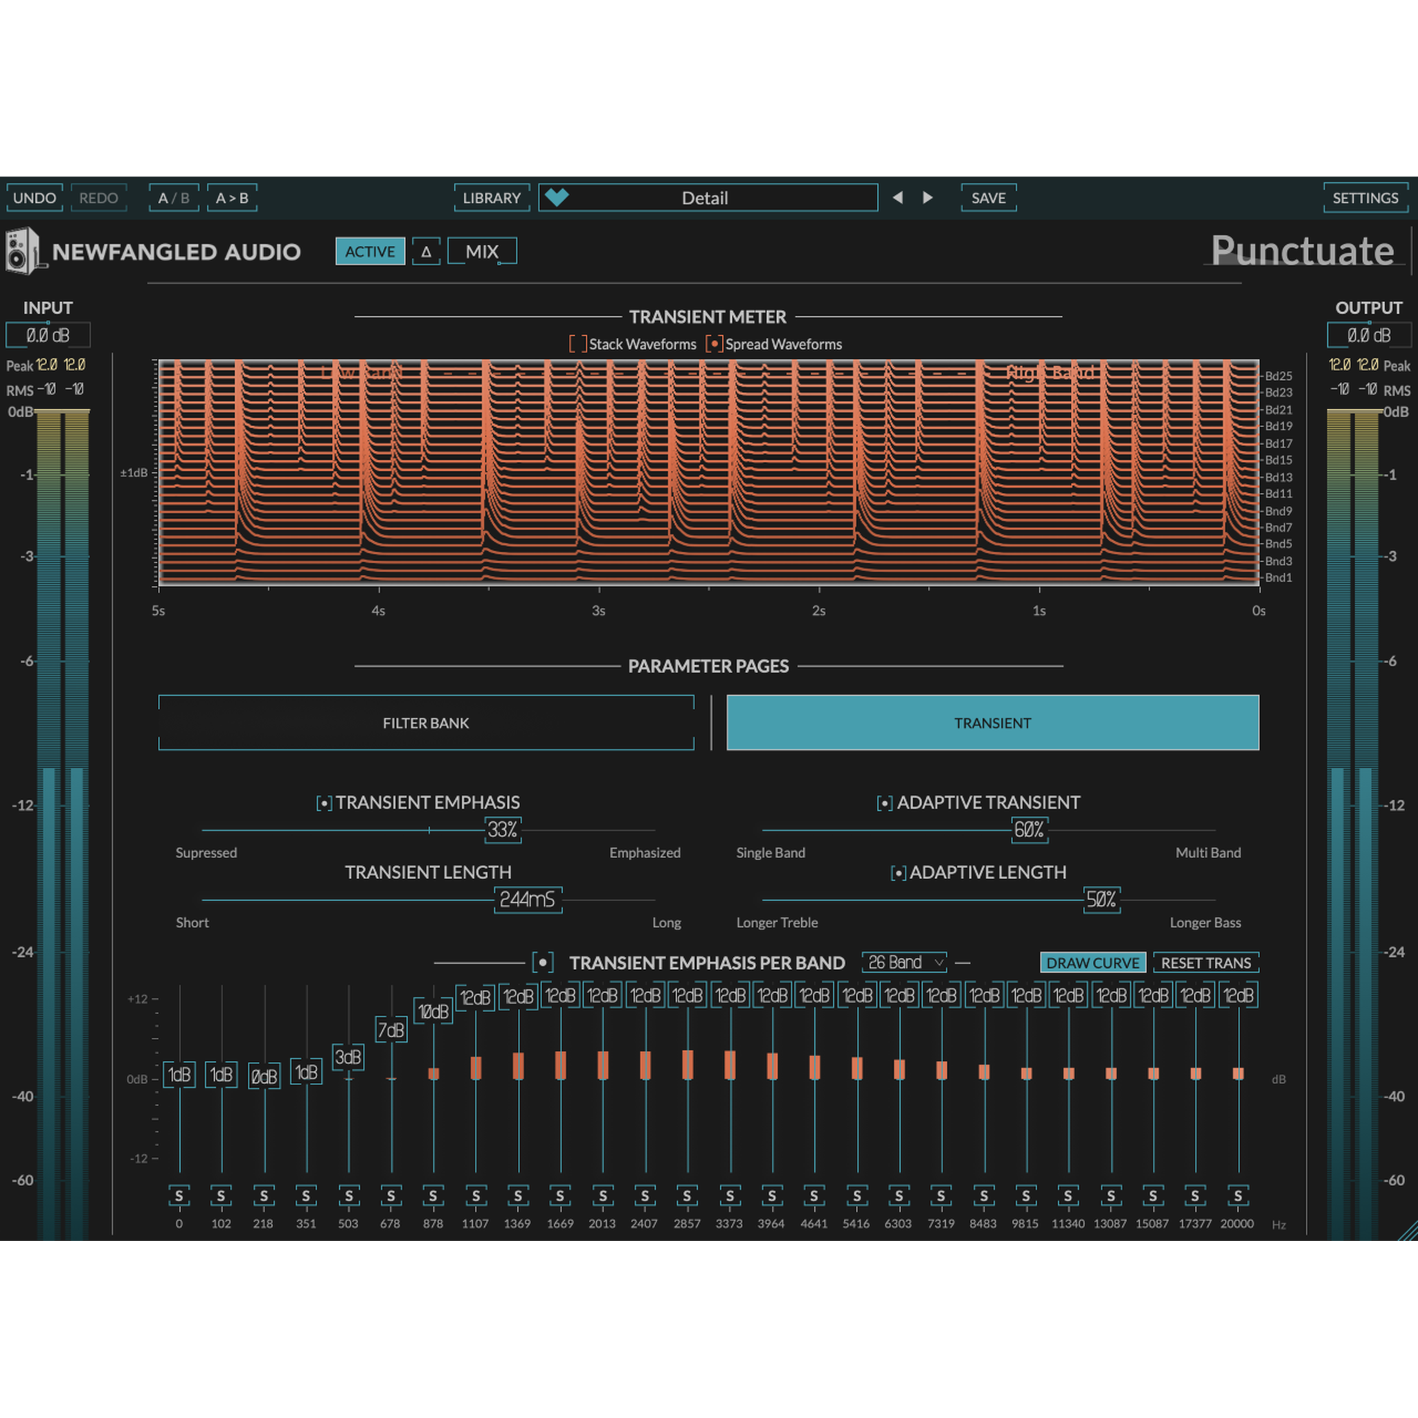Click the SAVE preset button

[988, 197]
